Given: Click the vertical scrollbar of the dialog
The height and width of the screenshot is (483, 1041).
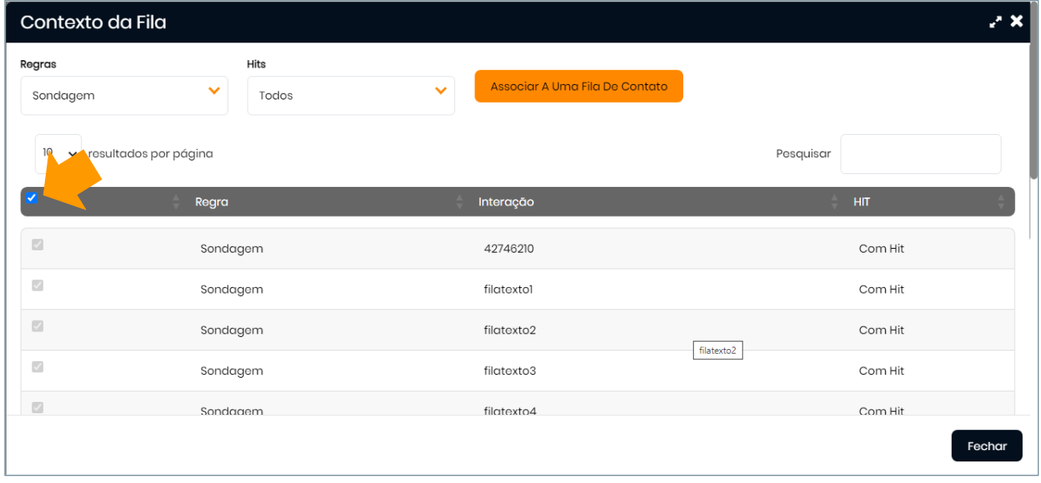Looking at the screenshot, I should click(x=1034, y=112).
